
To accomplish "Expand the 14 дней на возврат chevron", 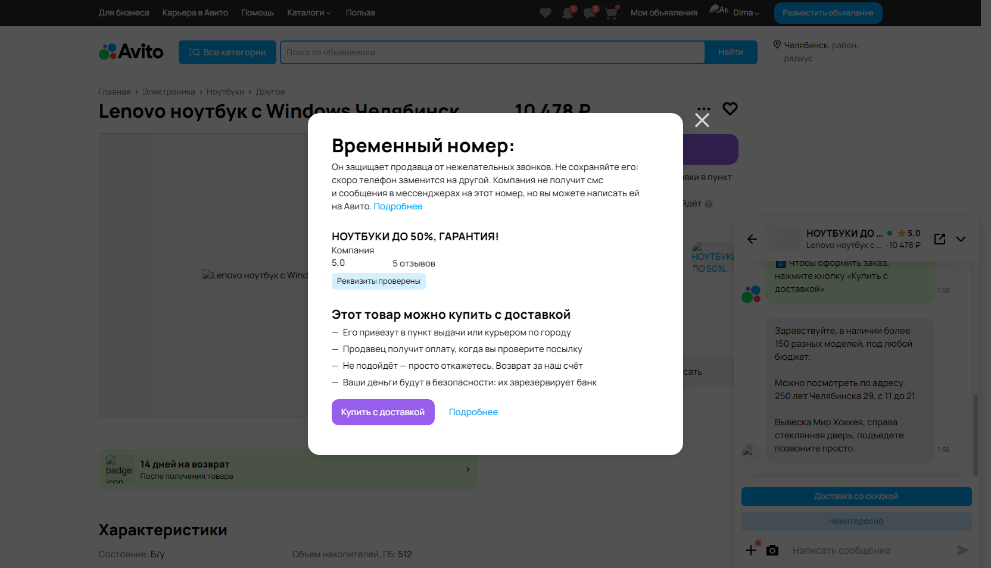I will point(468,469).
